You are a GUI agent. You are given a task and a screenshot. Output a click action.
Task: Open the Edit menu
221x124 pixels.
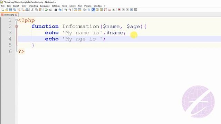click(x=9, y=6)
